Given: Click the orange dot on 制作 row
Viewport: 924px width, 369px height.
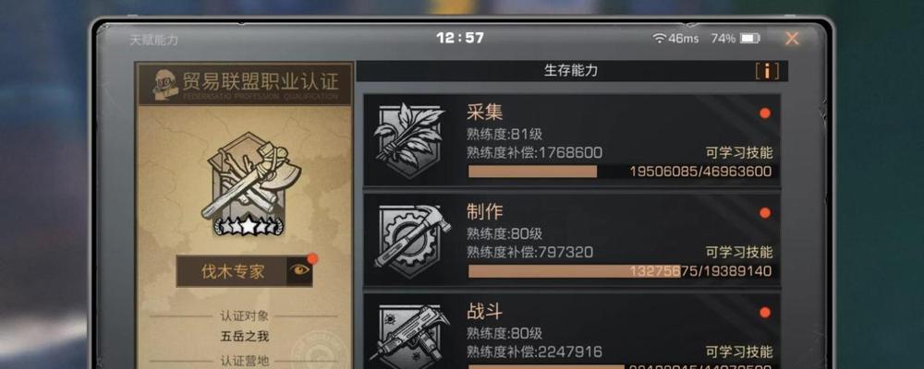Looking at the screenshot, I should (x=765, y=213).
